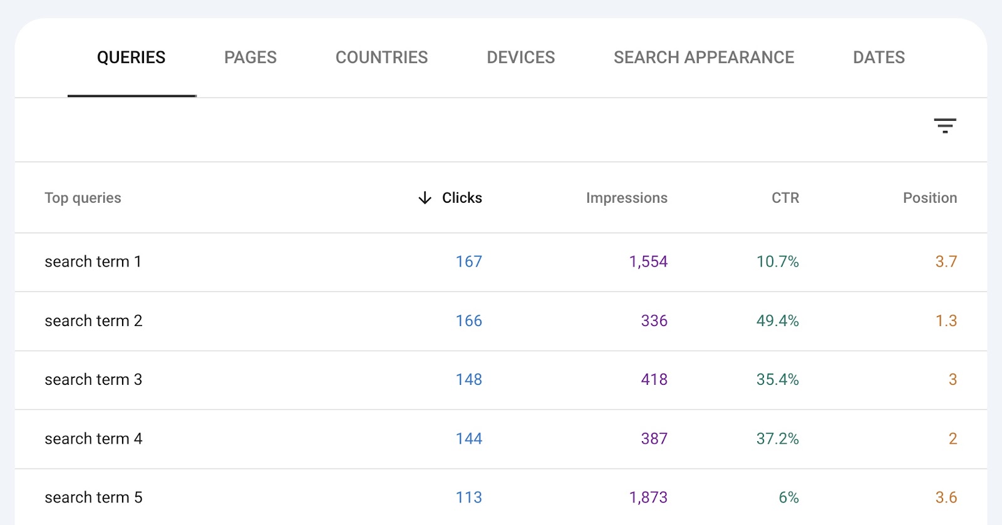1002x525 pixels.
Task: Click the 166 clicks value for search term 2
Action: pos(467,321)
